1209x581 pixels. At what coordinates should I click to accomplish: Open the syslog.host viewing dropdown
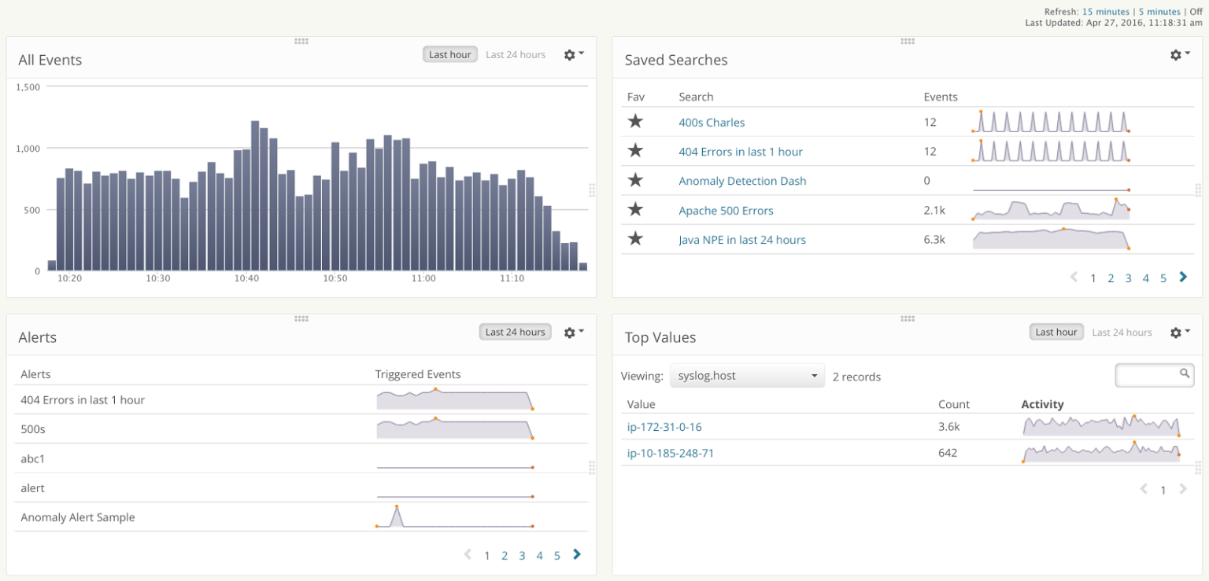[x=746, y=375]
